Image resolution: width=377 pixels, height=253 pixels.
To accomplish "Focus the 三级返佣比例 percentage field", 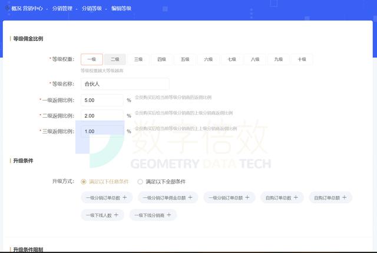I will point(102,131).
